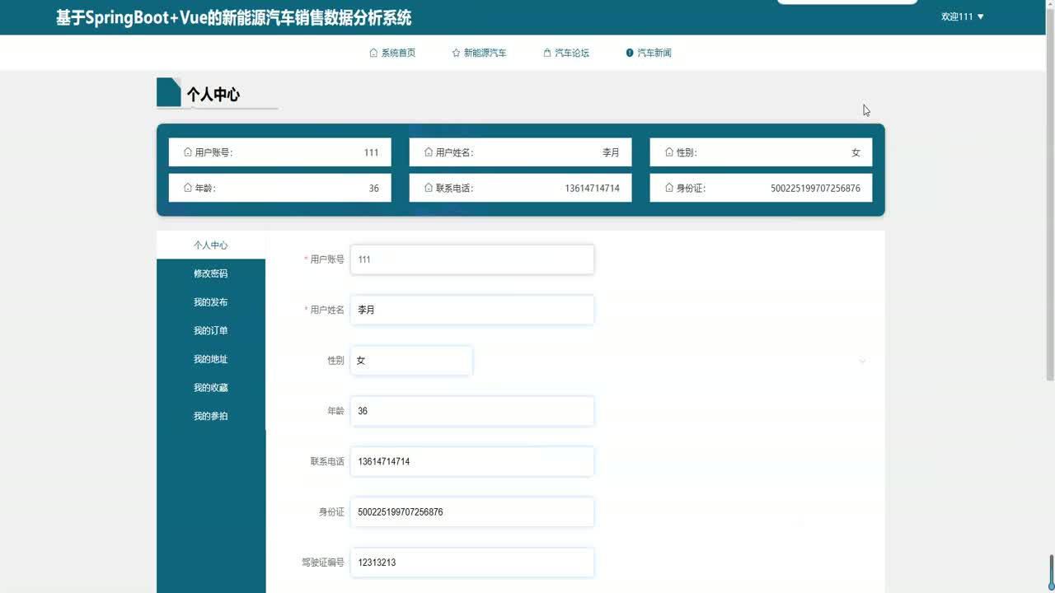Viewport: 1055px width, 593px height.
Task: Open 我的地址 in the sidebar
Action: pyautogui.click(x=211, y=359)
